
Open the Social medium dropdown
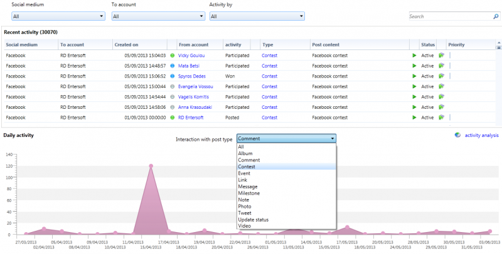[58, 16]
